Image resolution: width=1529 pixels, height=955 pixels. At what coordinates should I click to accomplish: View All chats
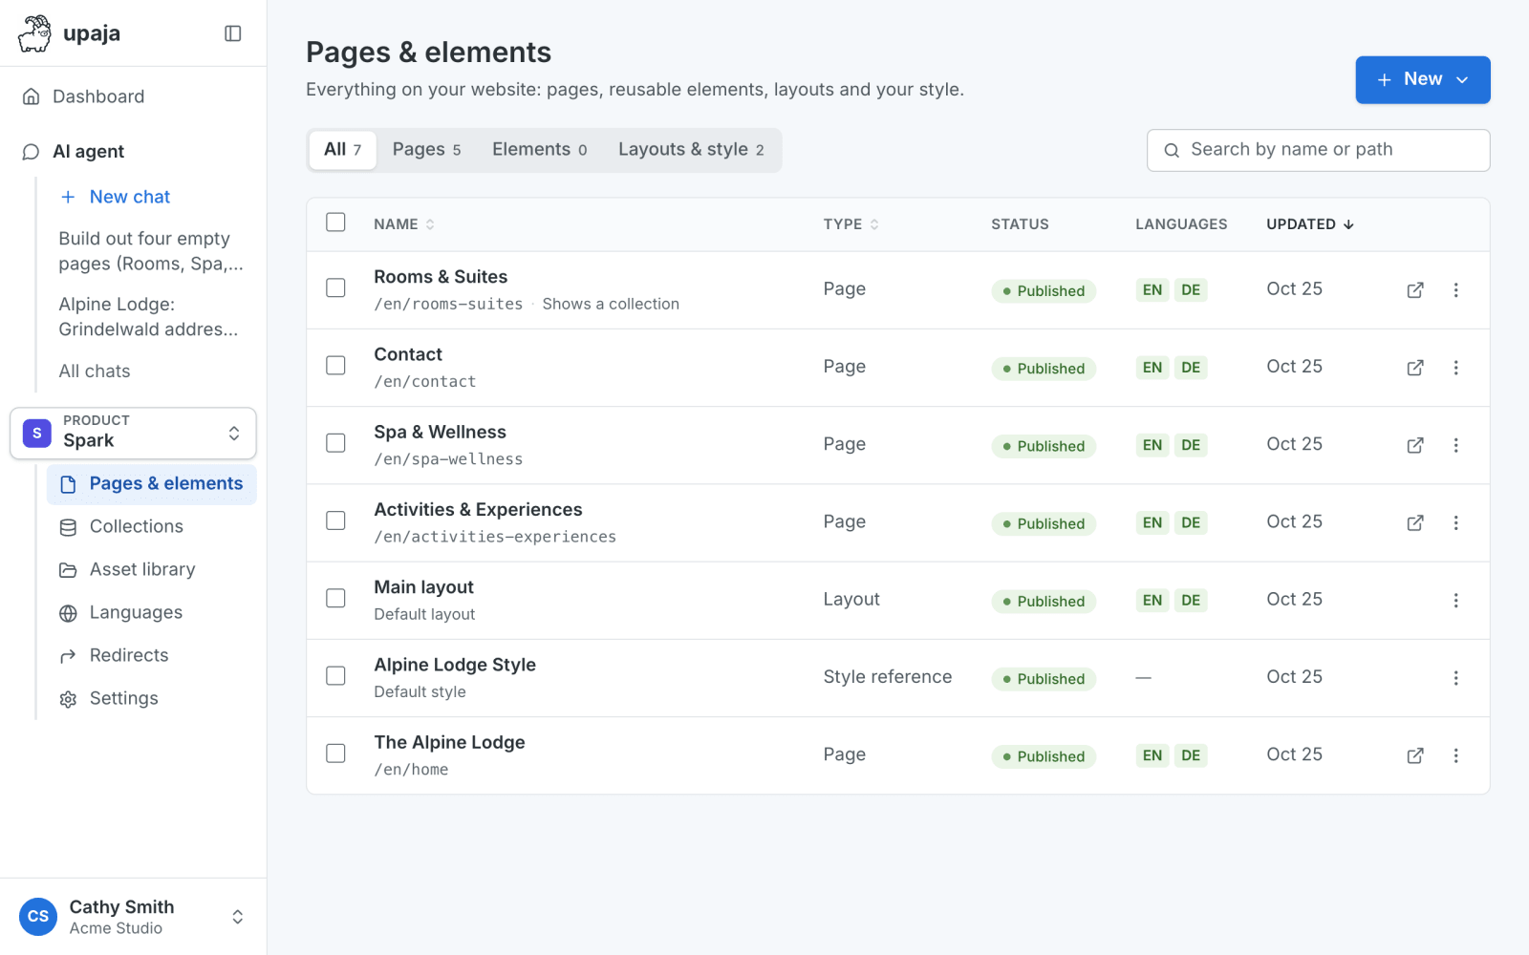tap(95, 371)
